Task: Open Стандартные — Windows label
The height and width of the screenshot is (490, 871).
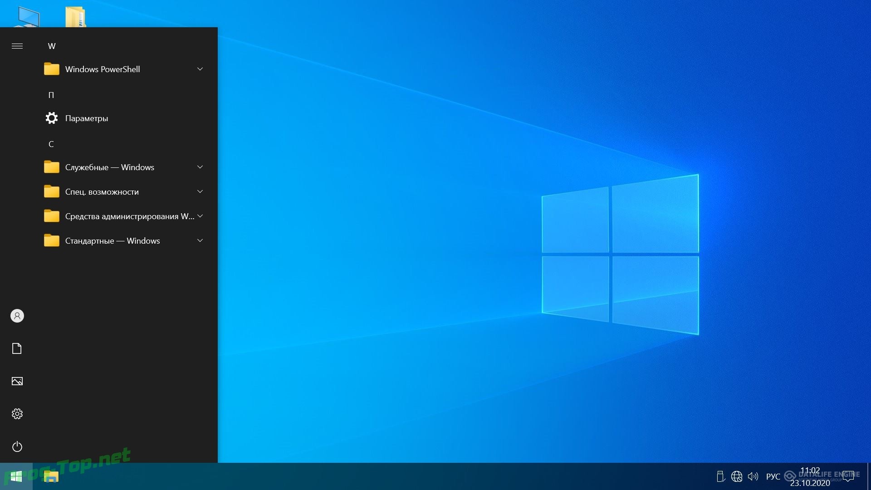Action: click(113, 241)
